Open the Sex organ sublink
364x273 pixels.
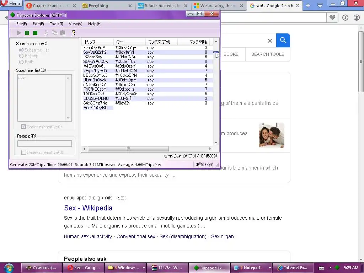(223, 236)
